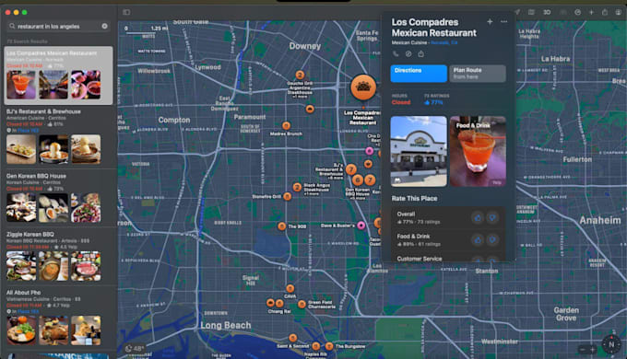Select All About Pho result
627x359 pixels.
58,318
